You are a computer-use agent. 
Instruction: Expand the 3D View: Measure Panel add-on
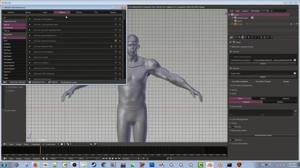click(x=30, y=46)
